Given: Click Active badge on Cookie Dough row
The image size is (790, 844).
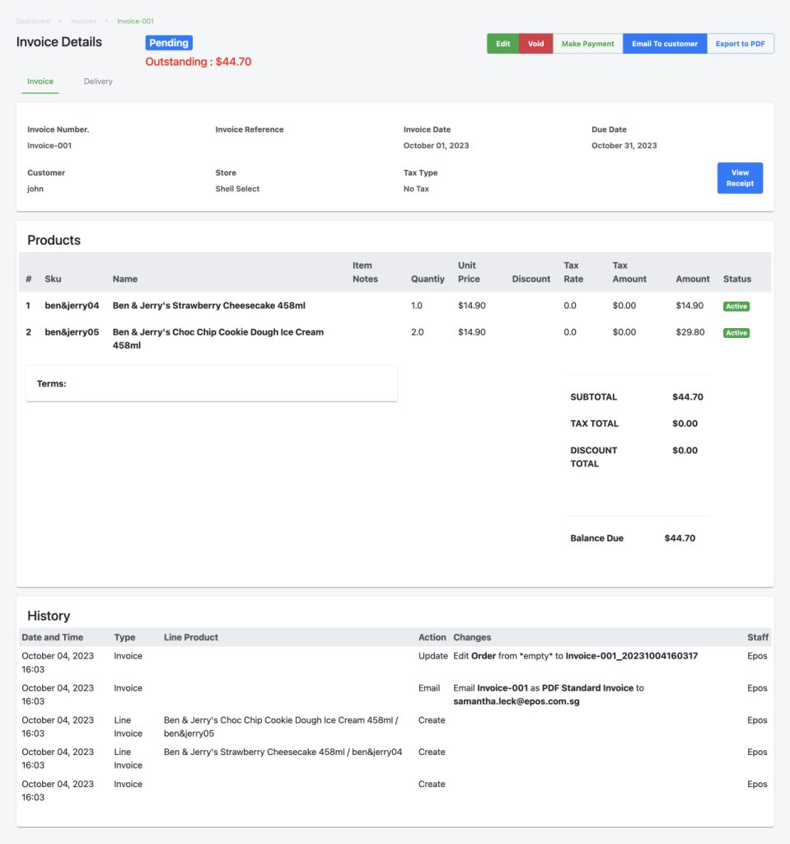Looking at the screenshot, I should pyautogui.click(x=736, y=333).
